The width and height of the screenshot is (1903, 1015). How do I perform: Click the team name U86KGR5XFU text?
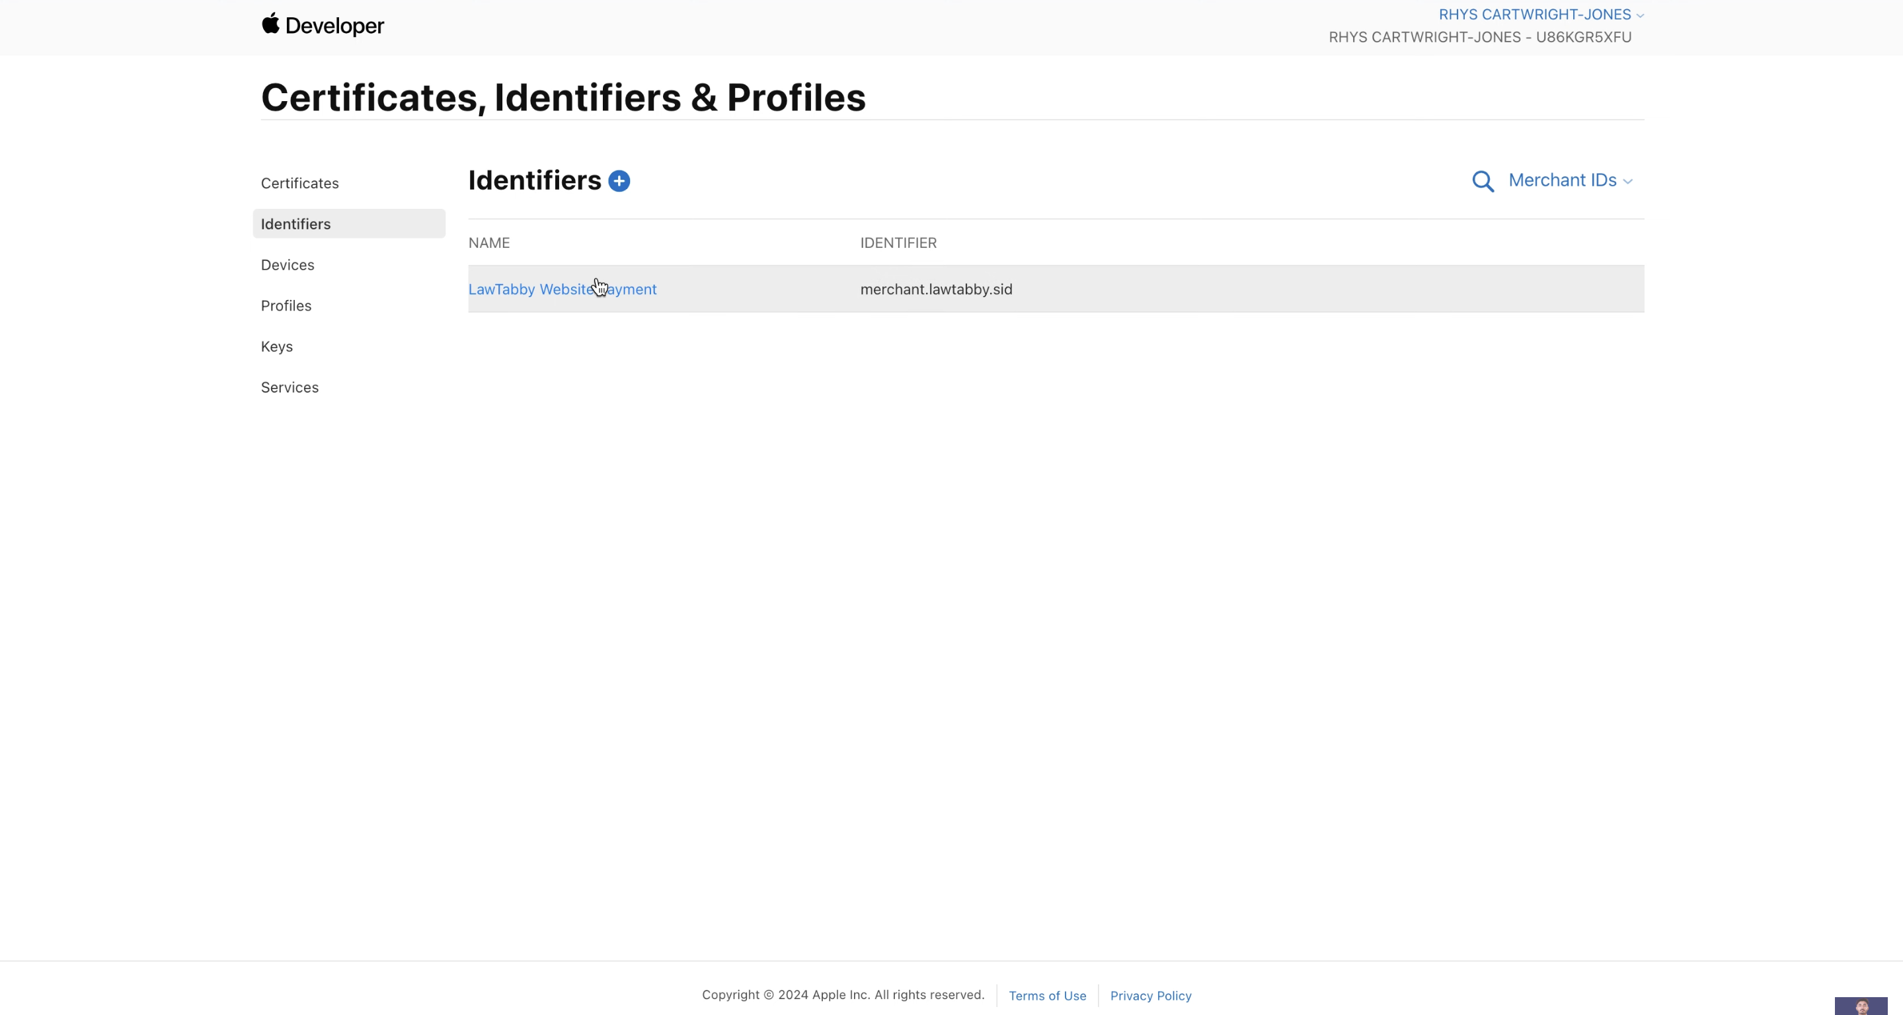[x=1582, y=37]
